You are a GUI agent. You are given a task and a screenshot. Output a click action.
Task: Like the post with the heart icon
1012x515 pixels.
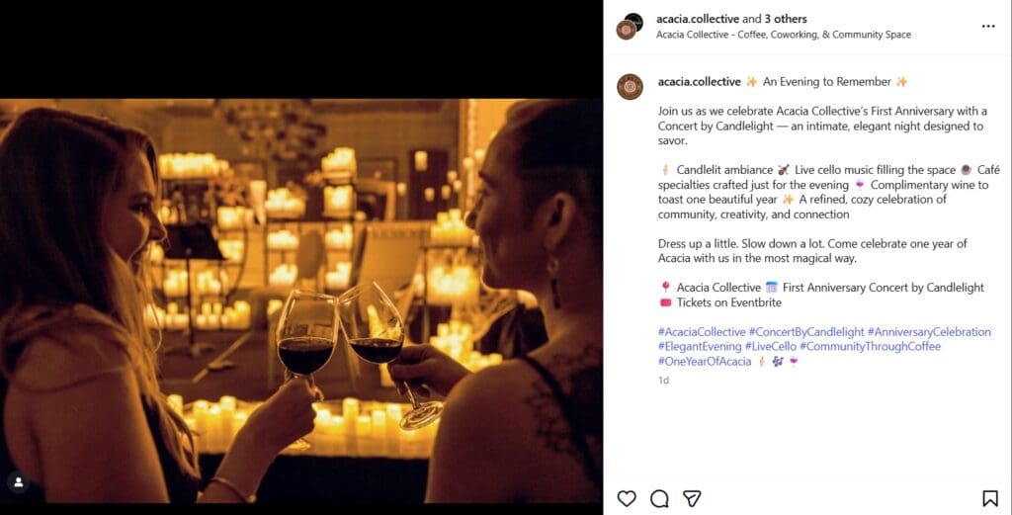pyautogui.click(x=627, y=498)
